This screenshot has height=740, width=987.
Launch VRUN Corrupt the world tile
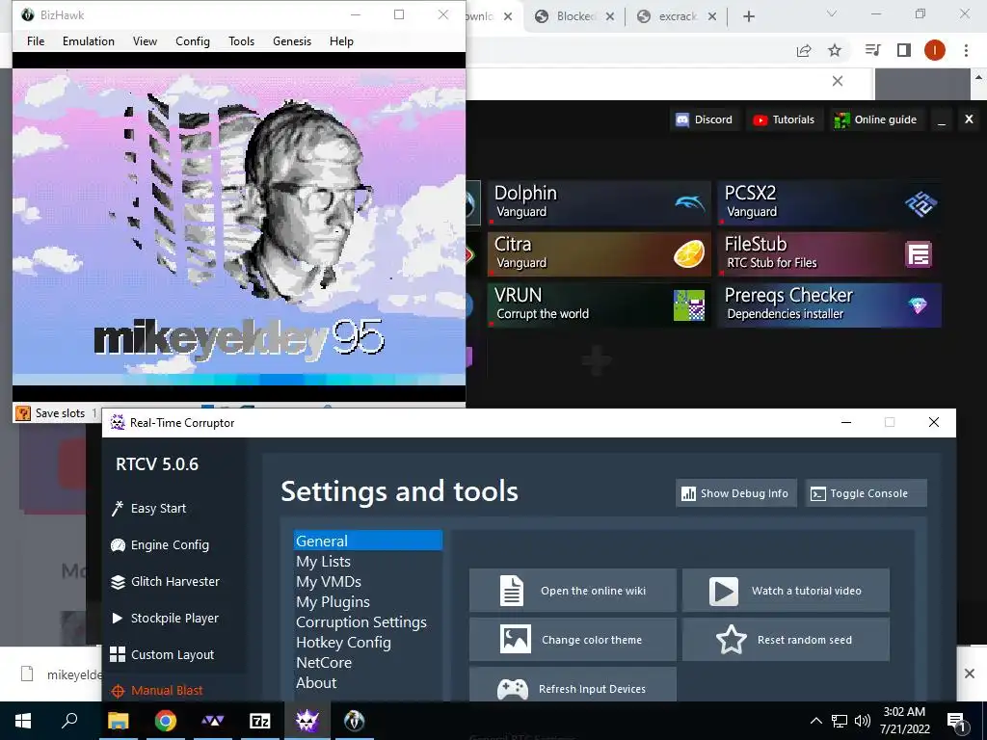[x=599, y=305]
